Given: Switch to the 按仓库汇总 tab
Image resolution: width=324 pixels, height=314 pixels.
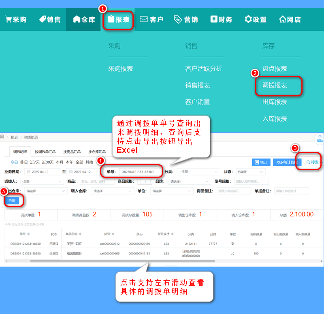Looking at the screenshot, I should [97, 152].
